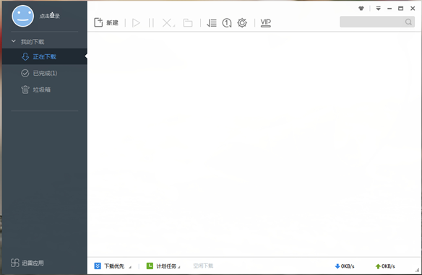Open the 下载优先 mode dropdown
Screen dimensions: 422x275
(113, 266)
